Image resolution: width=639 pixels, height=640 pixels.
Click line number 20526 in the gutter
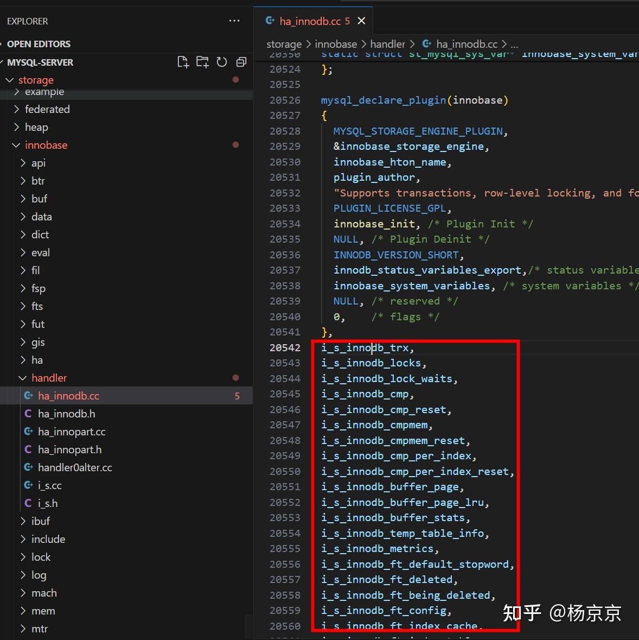(x=285, y=100)
